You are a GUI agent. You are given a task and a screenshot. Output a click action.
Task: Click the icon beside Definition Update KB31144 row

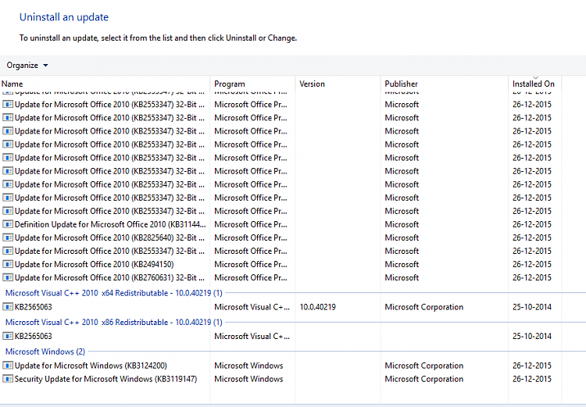(x=8, y=224)
